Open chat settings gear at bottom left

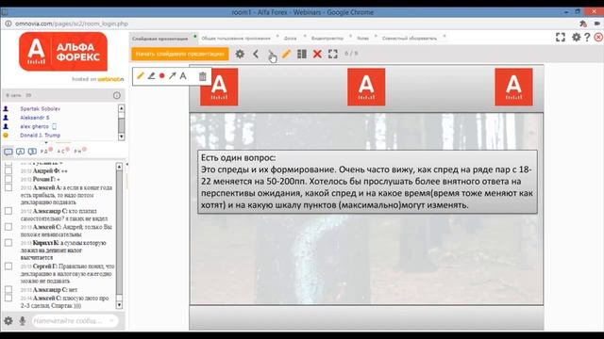coord(8,320)
